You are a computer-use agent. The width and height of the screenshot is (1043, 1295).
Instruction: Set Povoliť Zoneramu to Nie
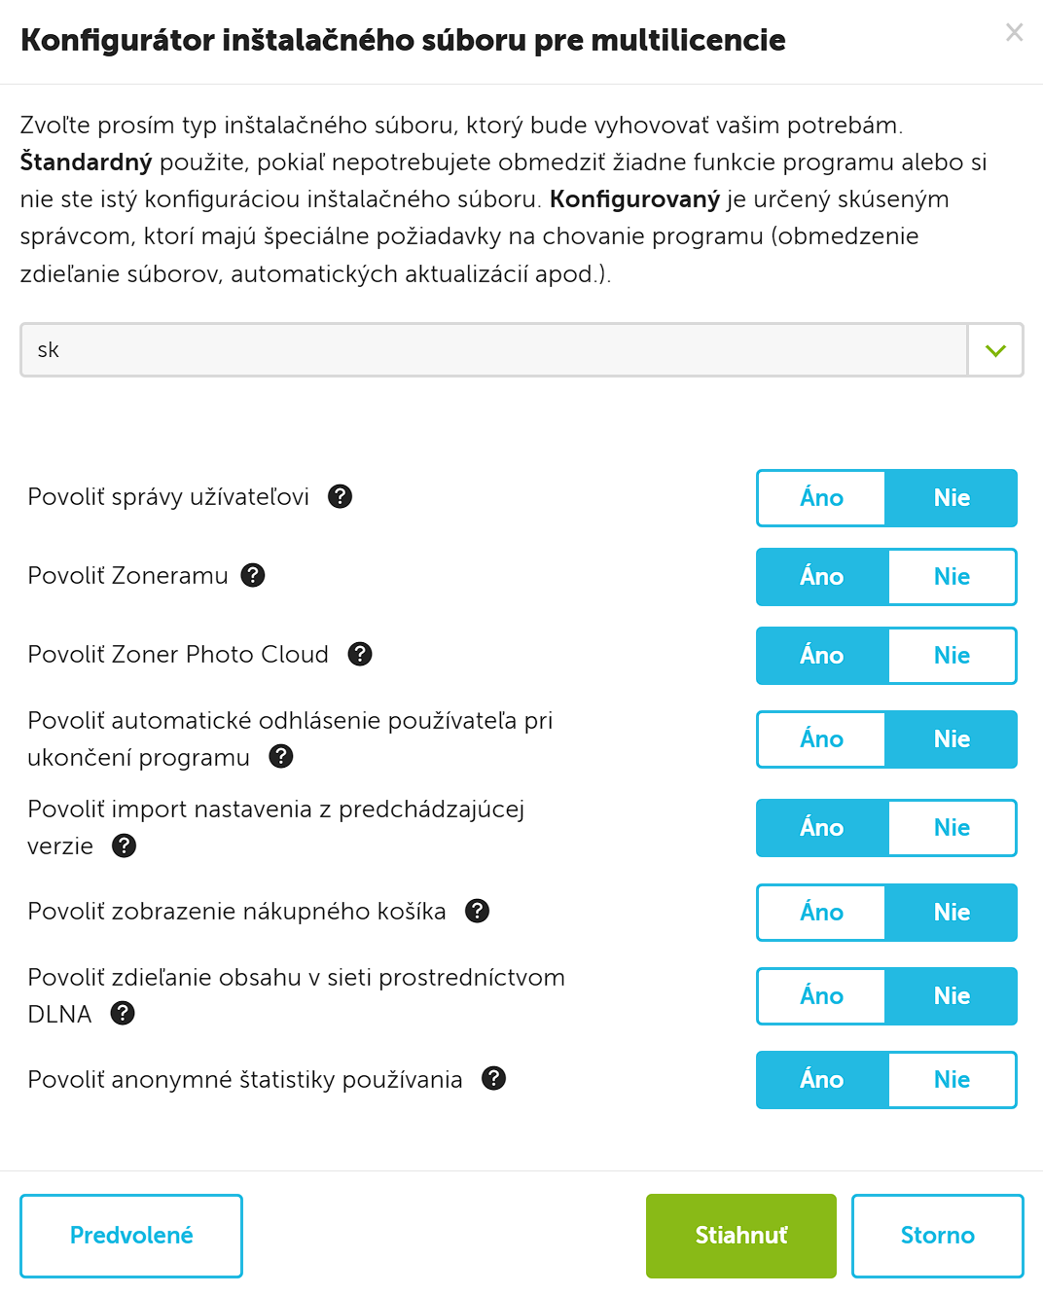click(952, 577)
